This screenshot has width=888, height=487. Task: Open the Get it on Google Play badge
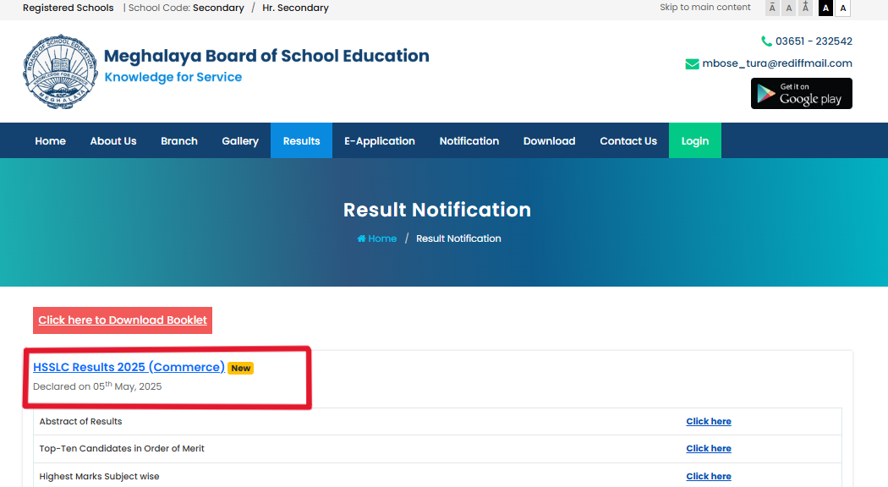801,93
